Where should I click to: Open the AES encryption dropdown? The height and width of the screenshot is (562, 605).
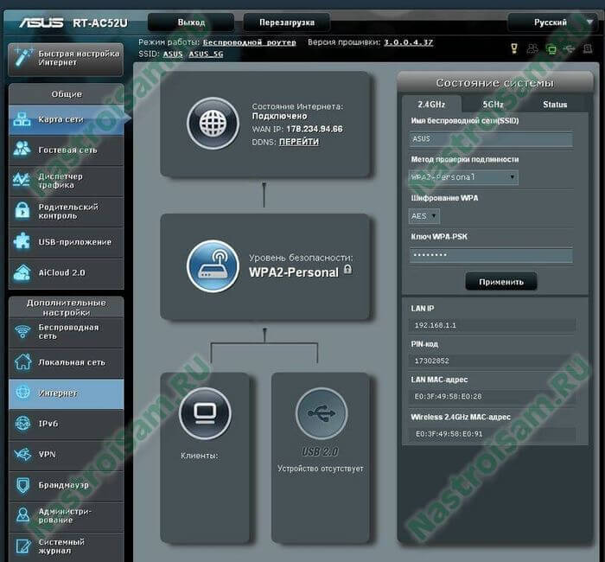[x=423, y=216]
